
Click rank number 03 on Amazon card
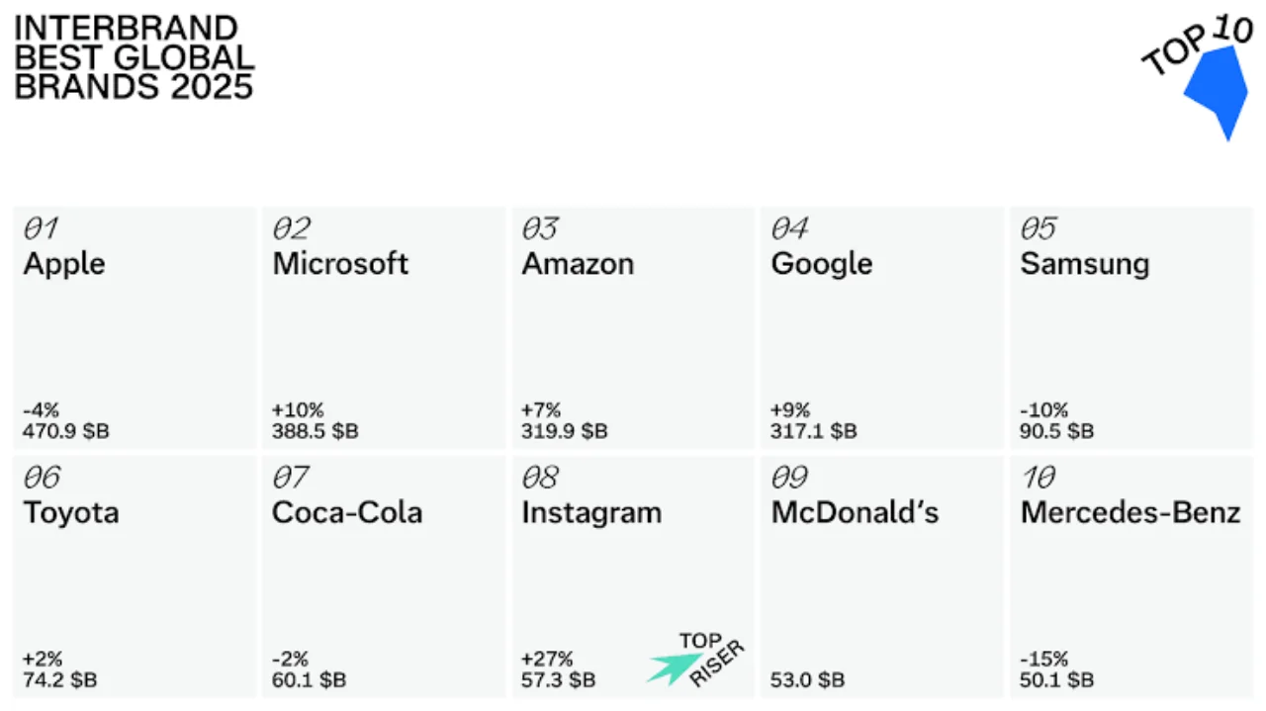540,229
